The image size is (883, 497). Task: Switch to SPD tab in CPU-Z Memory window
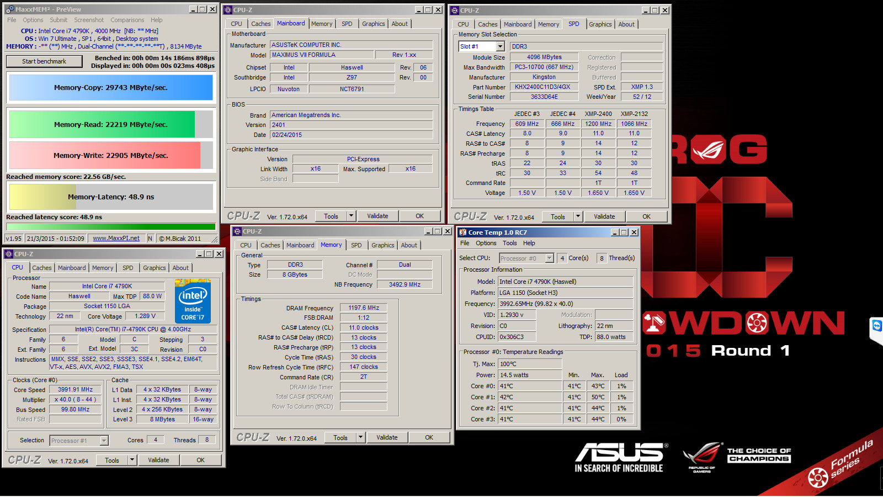click(x=357, y=245)
